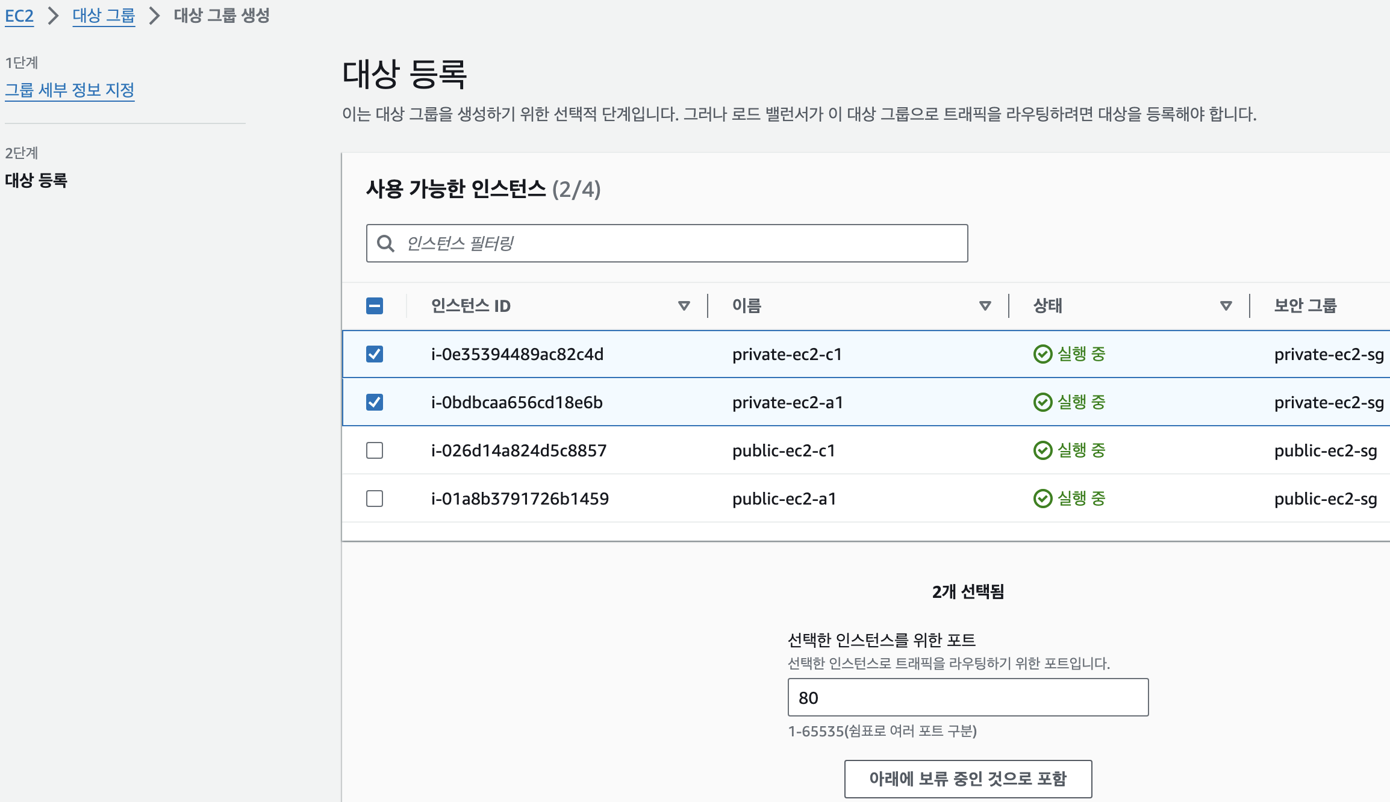Click 아래에 보류 중인 것으로 포함 button
Image resolution: width=1390 pixels, height=802 pixels.
point(968,779)
